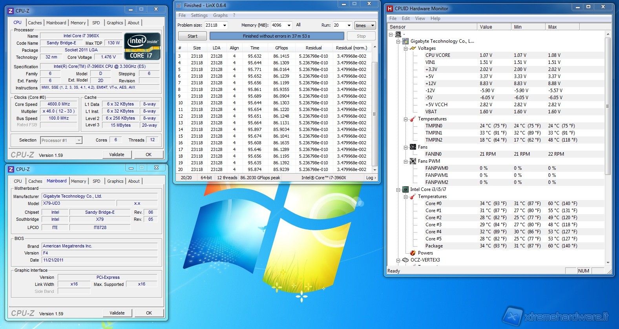
Task: Click the root computer icon in HWMonitor tree
Action: (x=398, y=34)
